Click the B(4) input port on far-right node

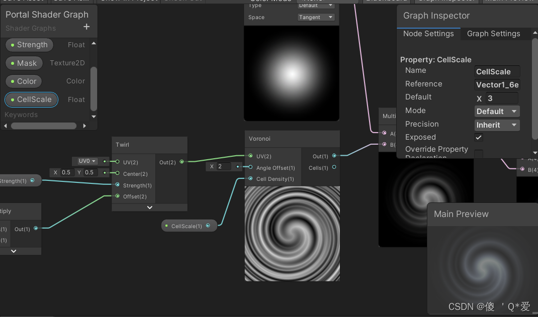522,169
